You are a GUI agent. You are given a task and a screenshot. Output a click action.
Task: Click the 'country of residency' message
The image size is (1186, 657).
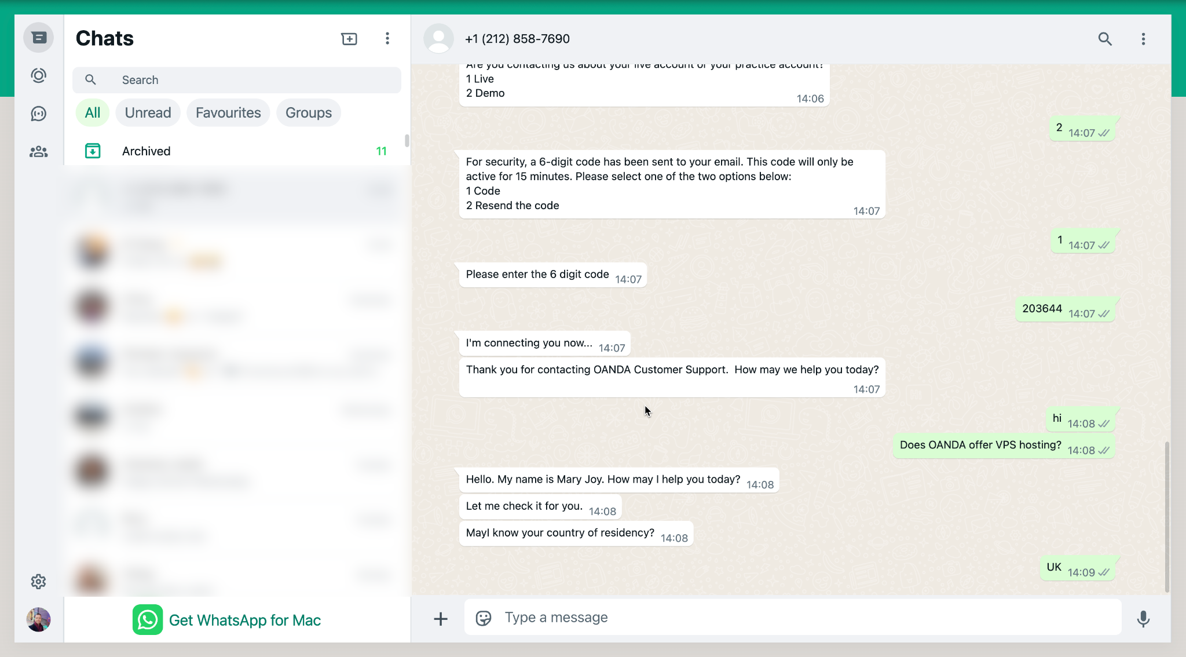(x=576, y=534)
